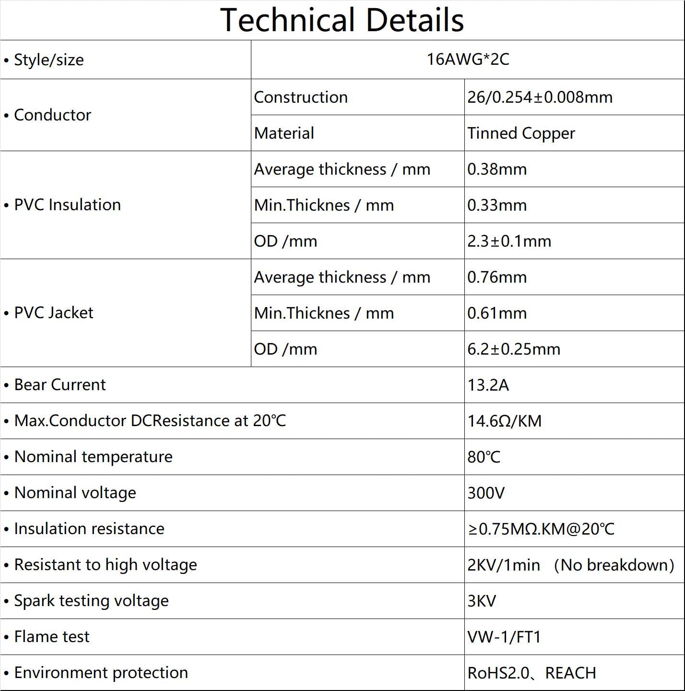Screen dimensions: 685x691
Task: Click the 0.38mm average thickness value
Action: point(497,169)
